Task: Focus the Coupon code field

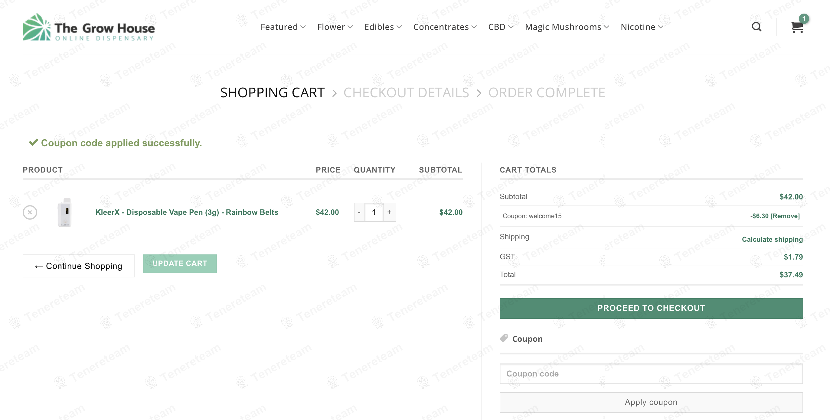Action: [651, 373]
